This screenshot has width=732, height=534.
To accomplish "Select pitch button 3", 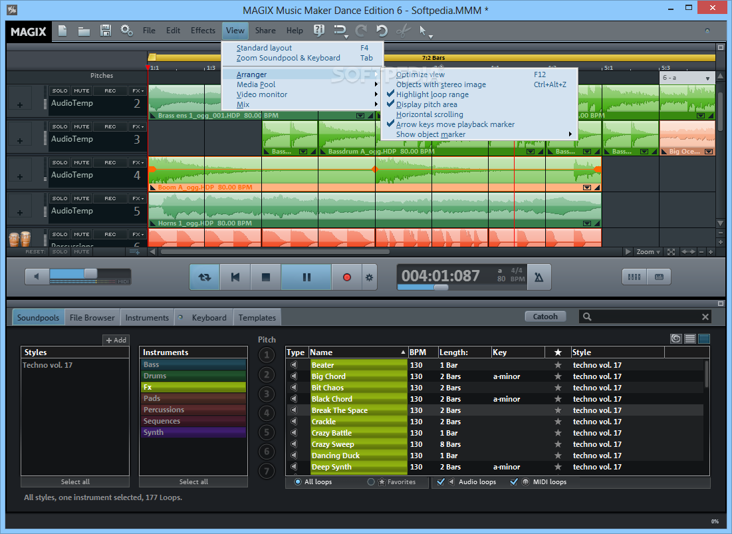I will (267, 394).
